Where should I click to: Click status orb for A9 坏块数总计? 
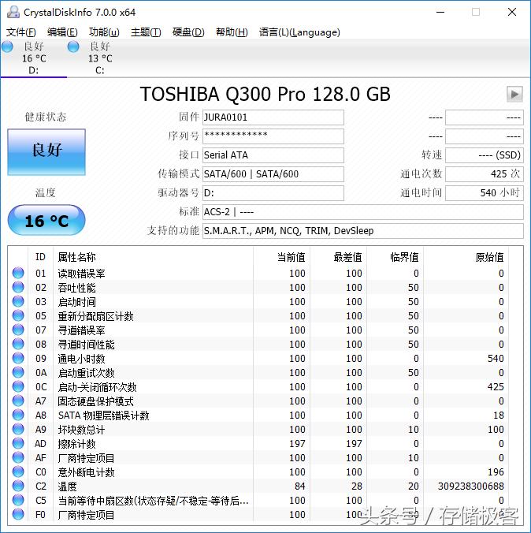[18, 430]
